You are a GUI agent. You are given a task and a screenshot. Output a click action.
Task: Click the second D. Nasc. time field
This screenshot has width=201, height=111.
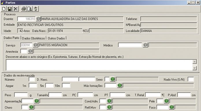pyautogui.click(x=87, y=79)
